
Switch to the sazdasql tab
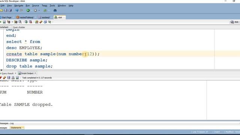pos(44,18)
